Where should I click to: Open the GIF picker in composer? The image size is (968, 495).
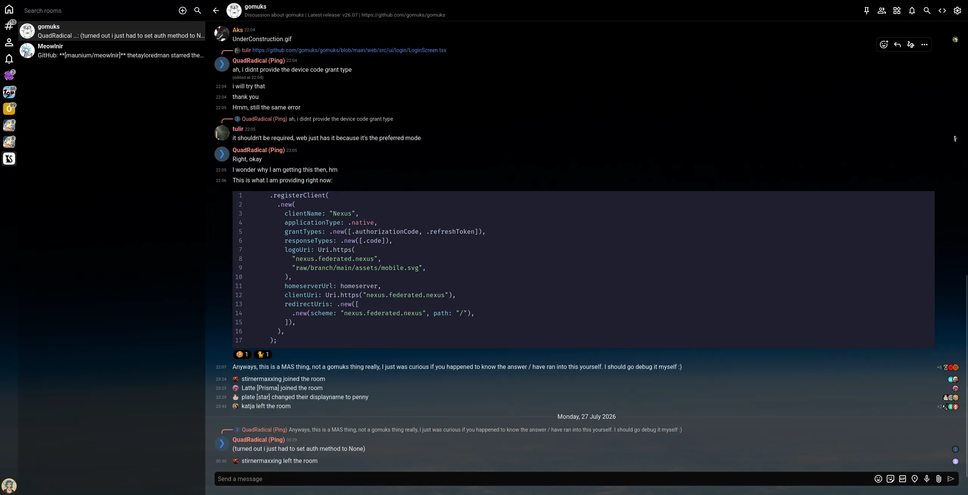(x=903, y=479)
